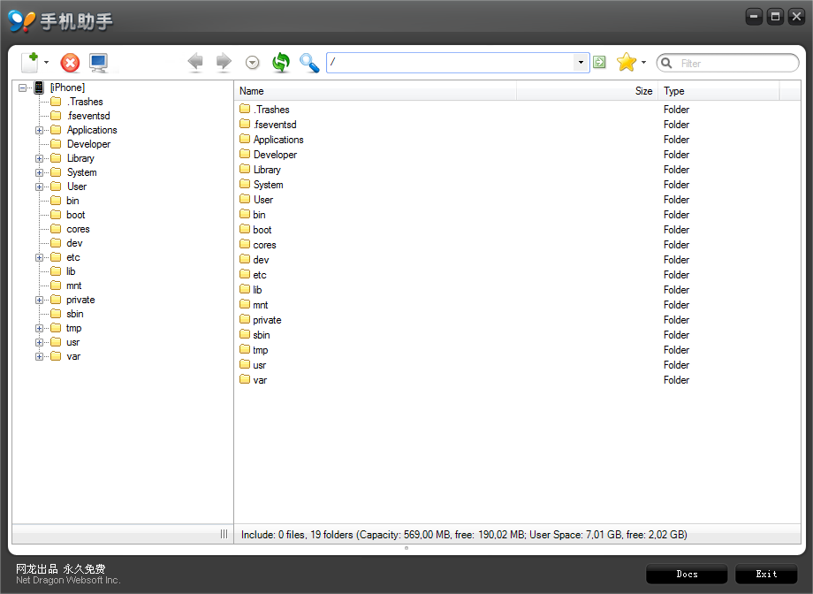This screenshot has width=813, height=594.
Task: Select cores row in file list
Action: click(x=517, y=245)
